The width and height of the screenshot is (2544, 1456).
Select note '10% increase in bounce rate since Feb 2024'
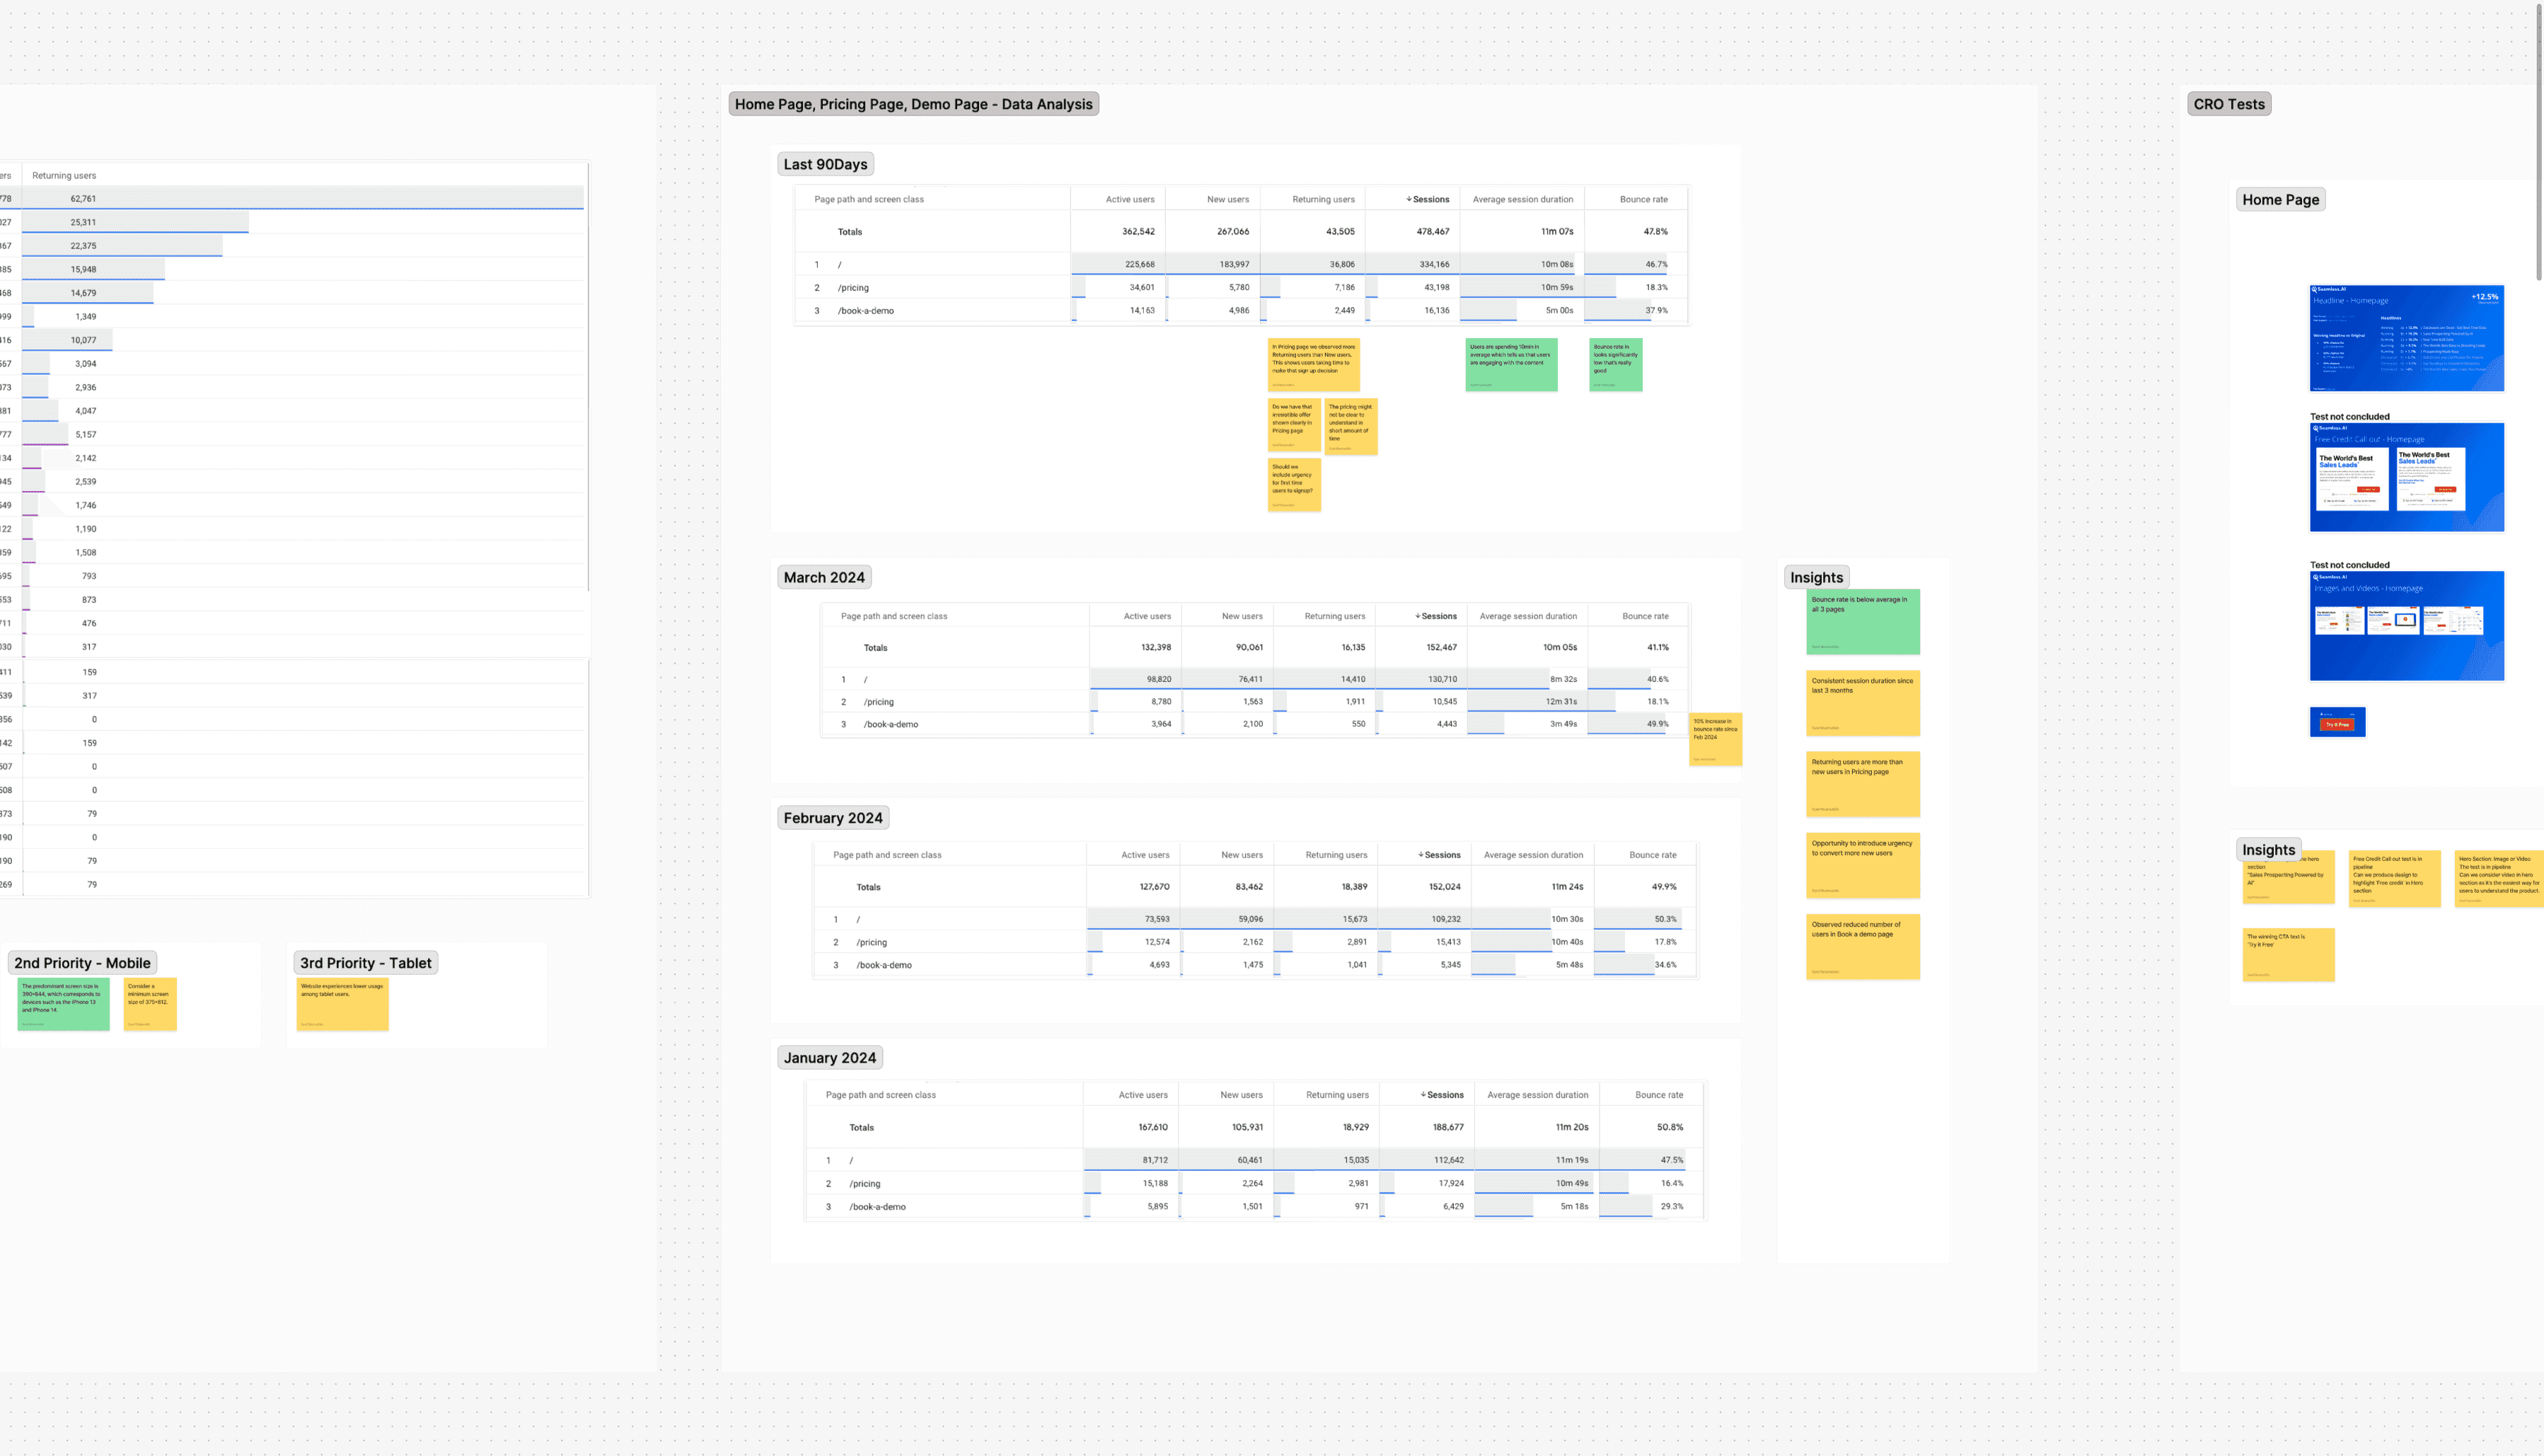(1715, 739)
